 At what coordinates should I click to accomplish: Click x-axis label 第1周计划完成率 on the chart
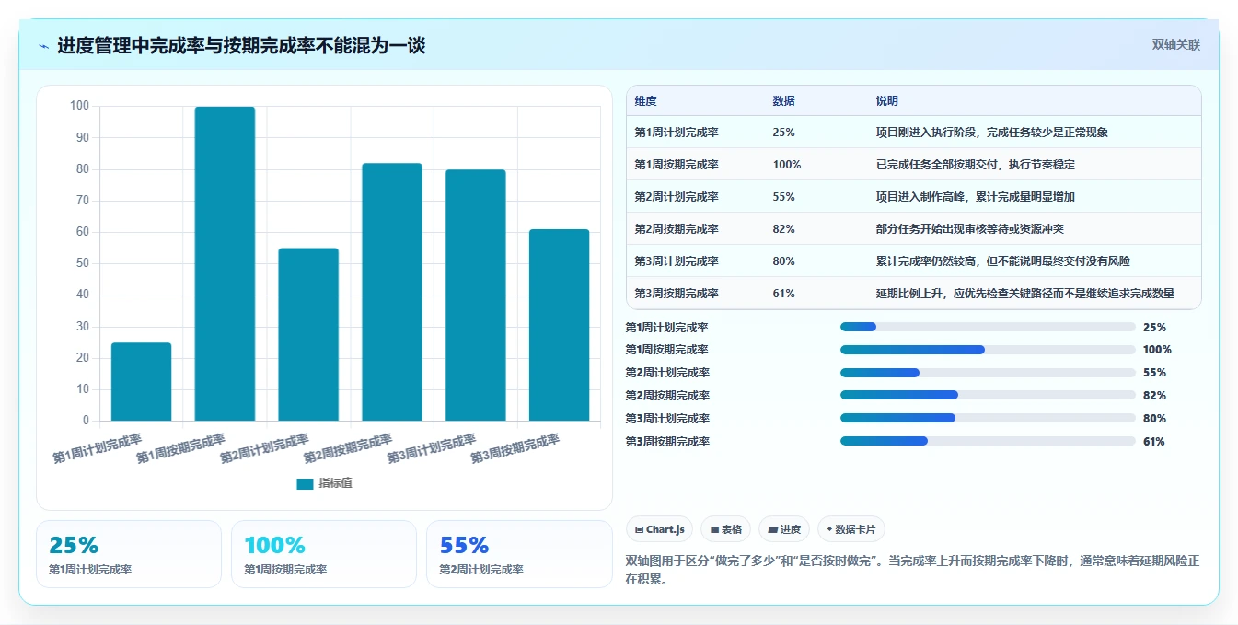point(98,447)
